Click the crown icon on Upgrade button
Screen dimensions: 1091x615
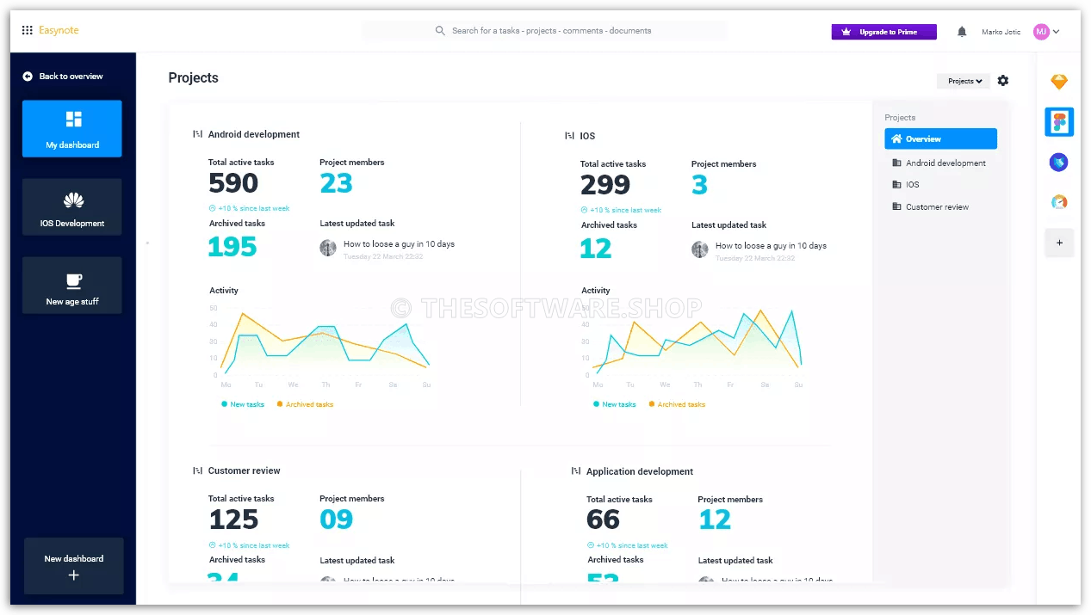pos(846,32)
